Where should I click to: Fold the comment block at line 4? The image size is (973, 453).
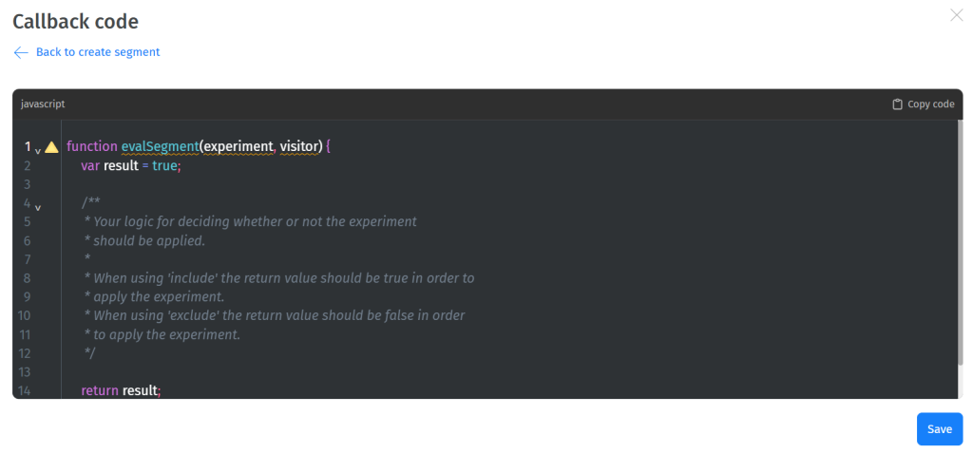(38, 206)
